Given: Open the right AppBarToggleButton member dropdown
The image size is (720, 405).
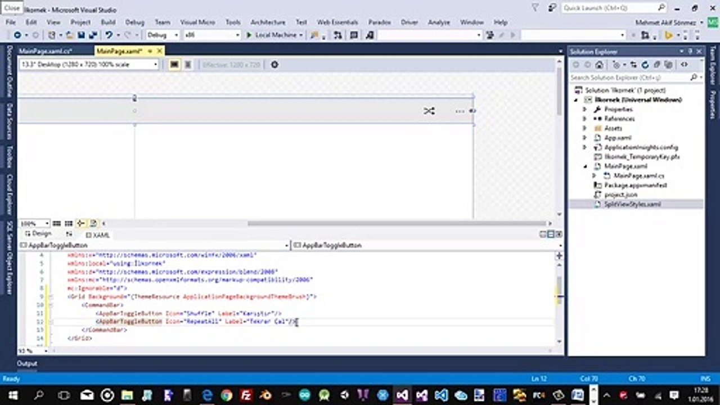Looking at the screenshot, I should (428, 245).
